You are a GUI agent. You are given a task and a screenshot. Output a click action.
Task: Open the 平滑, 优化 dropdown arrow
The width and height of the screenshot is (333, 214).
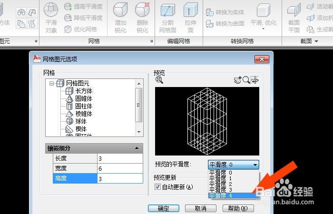pos(264,29)
